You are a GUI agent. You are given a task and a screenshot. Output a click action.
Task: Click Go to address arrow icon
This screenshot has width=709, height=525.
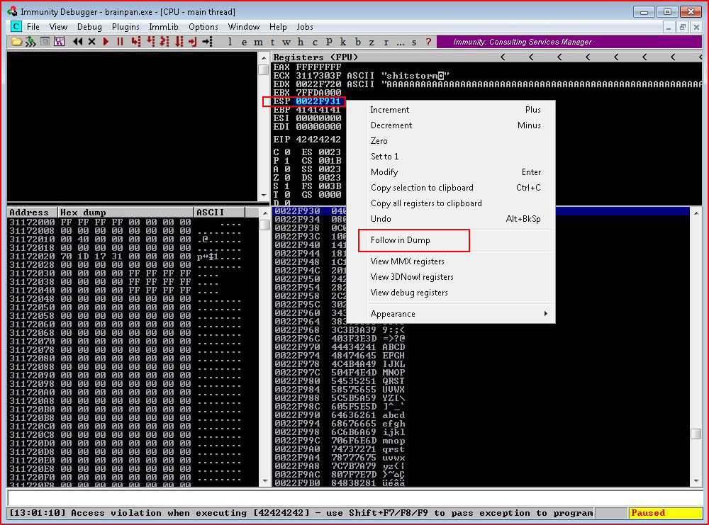point(207,42)
